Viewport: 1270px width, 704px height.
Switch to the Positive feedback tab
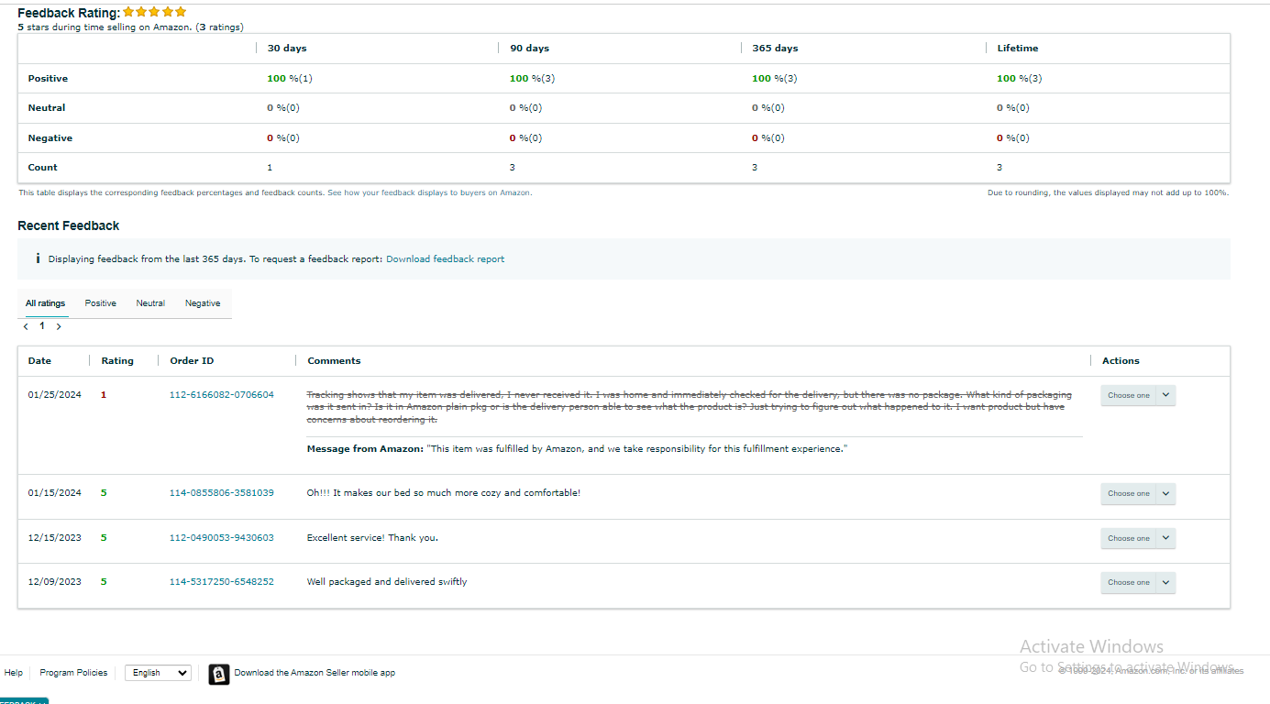[101, 303]
